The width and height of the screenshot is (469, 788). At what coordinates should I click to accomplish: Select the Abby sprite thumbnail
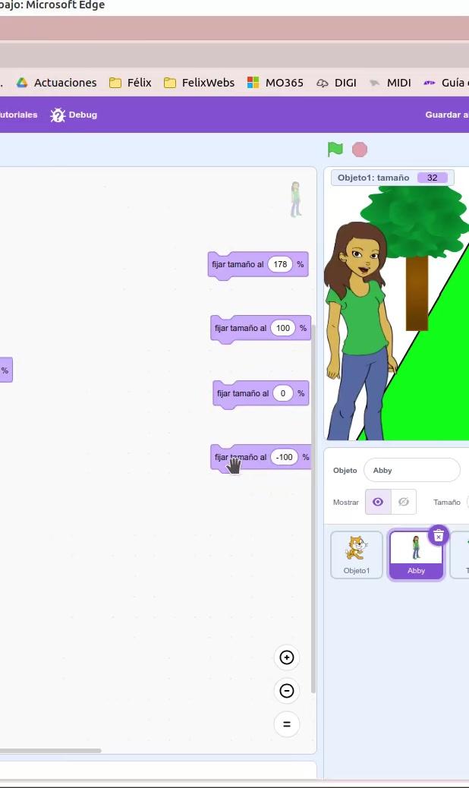pyautogui.click(x=417, y=555)
